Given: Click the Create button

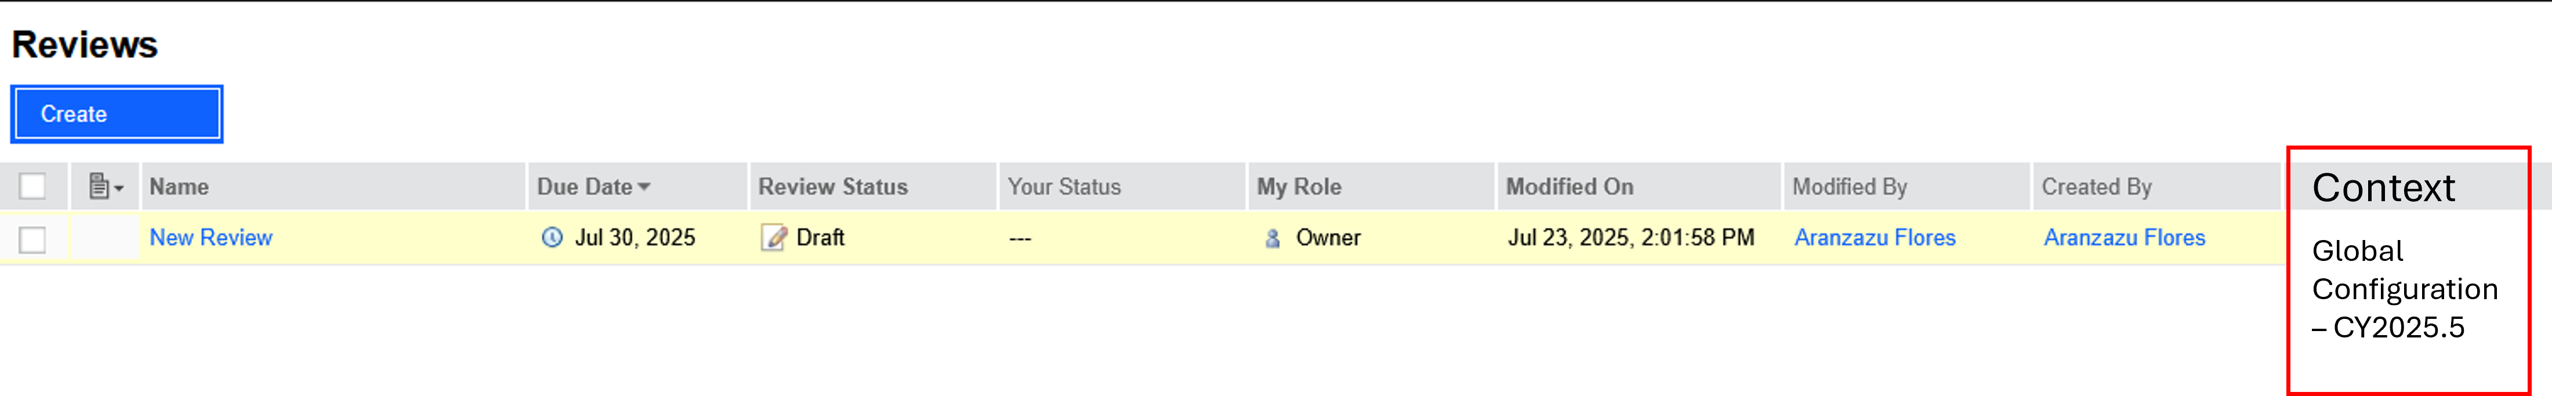Looking at the screenshot, I should 116,114.
